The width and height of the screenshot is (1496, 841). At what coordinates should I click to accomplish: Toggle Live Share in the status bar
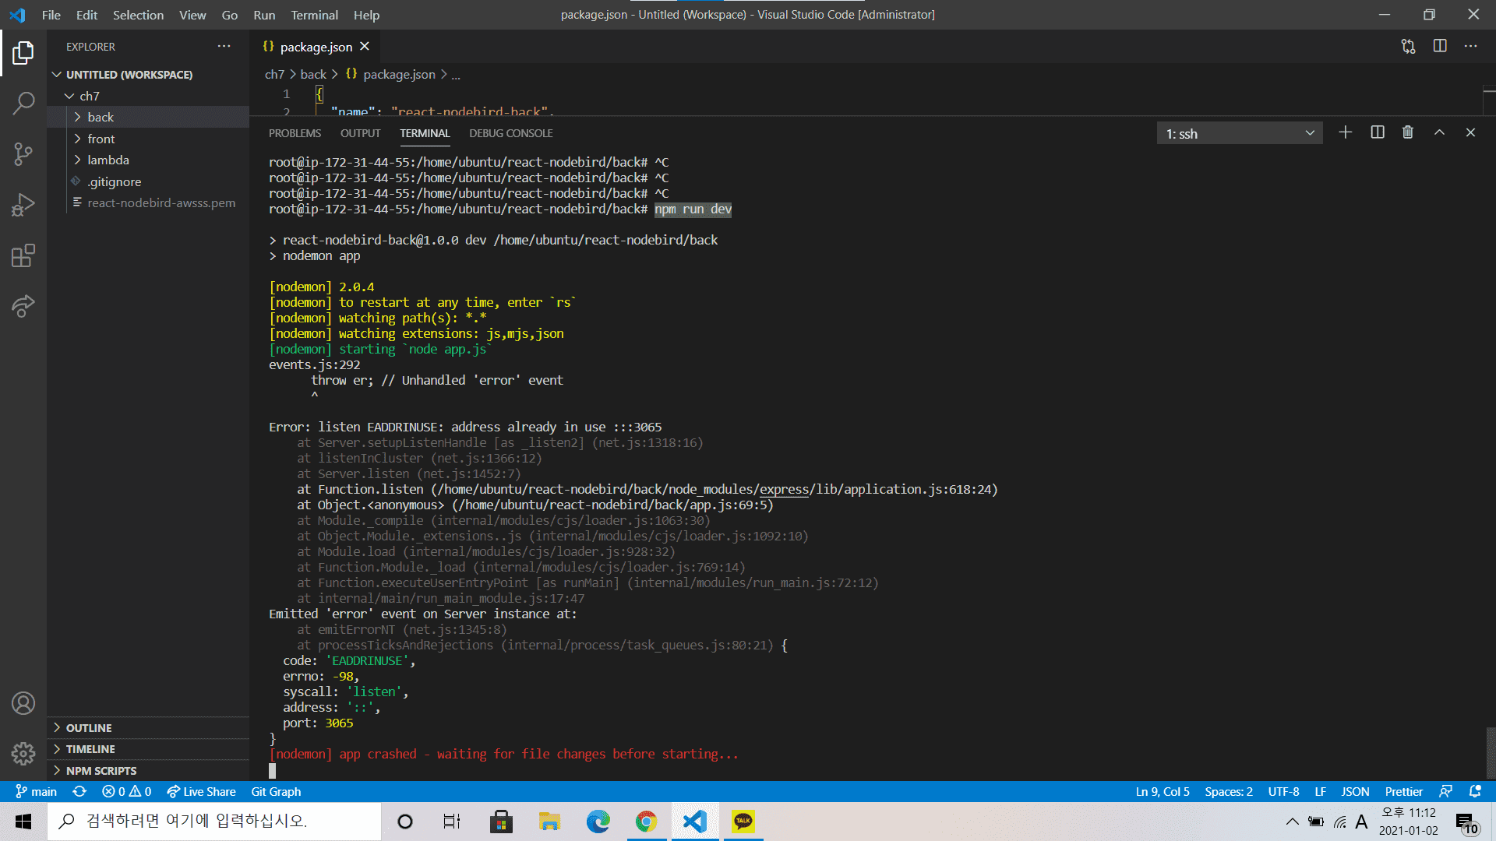click(201, 791)
